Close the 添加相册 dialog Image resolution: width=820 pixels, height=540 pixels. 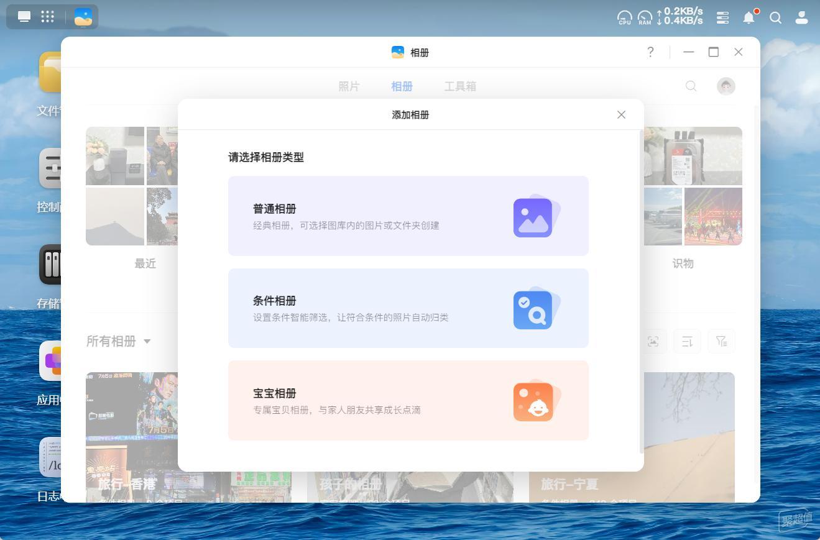click(x=621, y=114)
